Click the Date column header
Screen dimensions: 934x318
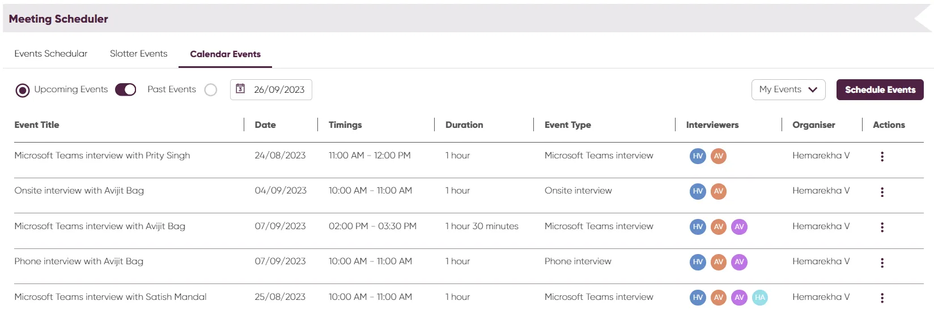tap(265, 125)
